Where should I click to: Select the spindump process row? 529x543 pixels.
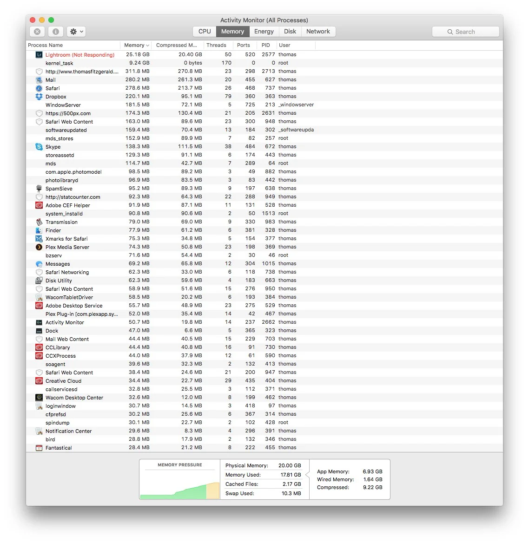click(264, 423)
